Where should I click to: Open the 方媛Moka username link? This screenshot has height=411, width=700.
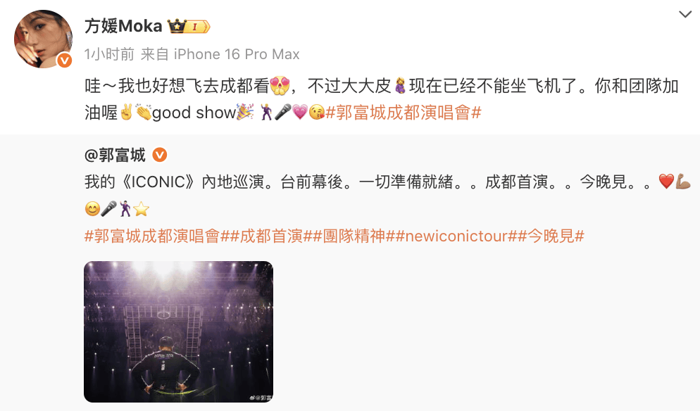point(123,26)
